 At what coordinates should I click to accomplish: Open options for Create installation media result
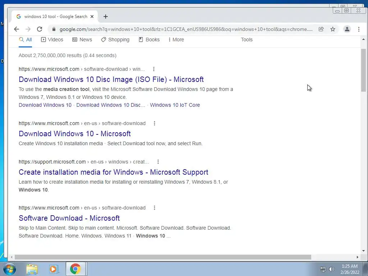(x=158, y=162)
